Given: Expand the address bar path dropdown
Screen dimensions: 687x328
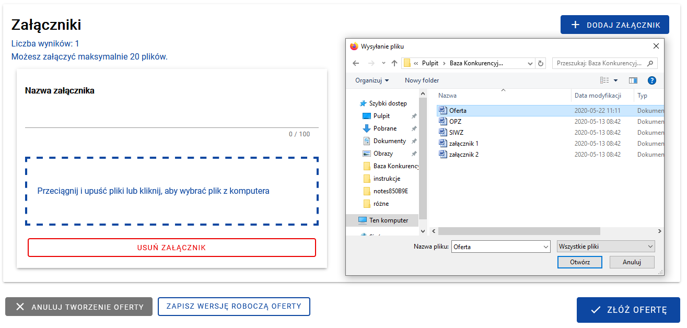Looking at the screenshot, I should (x=530, y=63).
